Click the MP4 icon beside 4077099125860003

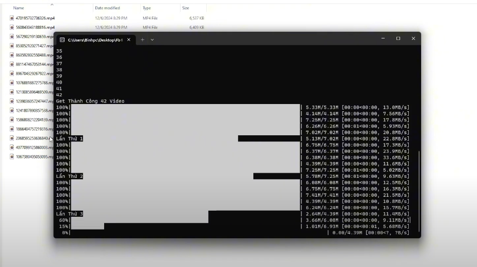(12, 147)
